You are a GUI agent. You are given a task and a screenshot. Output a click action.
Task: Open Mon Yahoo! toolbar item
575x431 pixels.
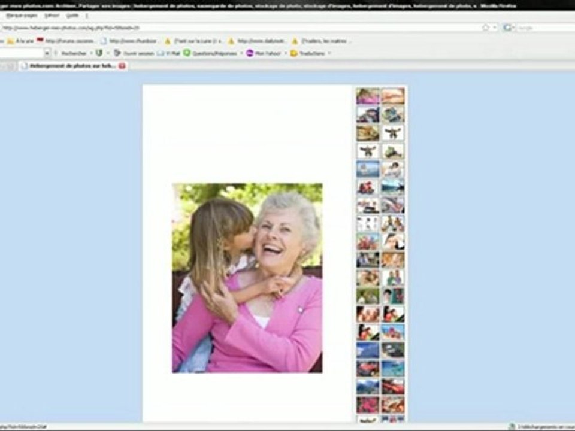pos(264,53)
